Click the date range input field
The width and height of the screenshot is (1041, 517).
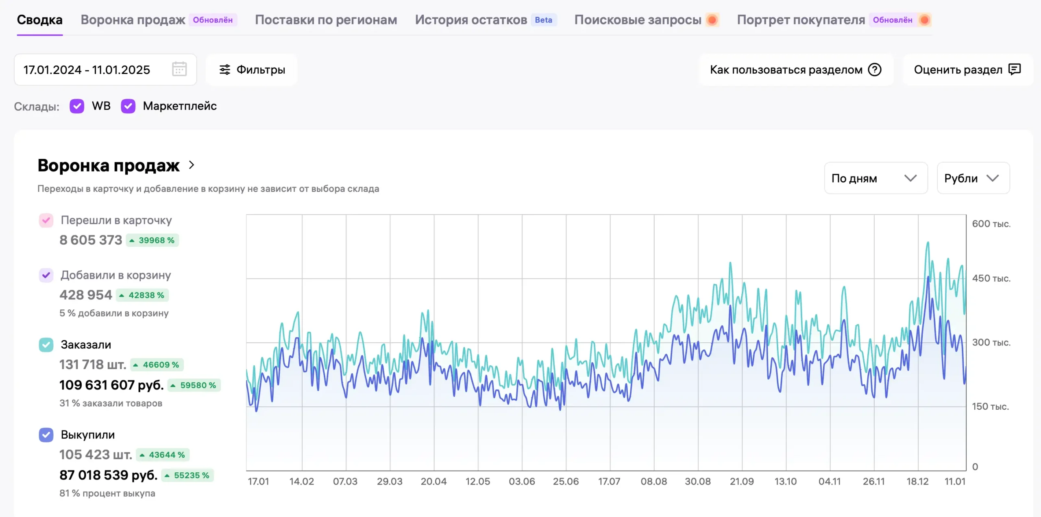pyautogui.click(x=87, y=70)
